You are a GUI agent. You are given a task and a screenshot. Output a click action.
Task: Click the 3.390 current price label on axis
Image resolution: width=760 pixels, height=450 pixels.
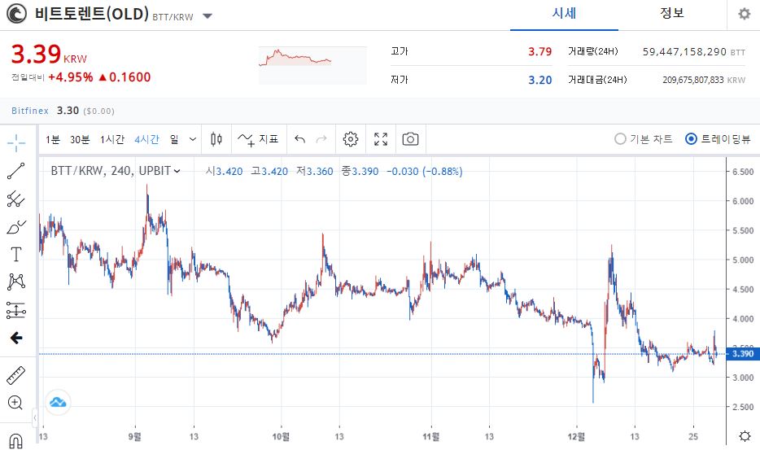743,353
